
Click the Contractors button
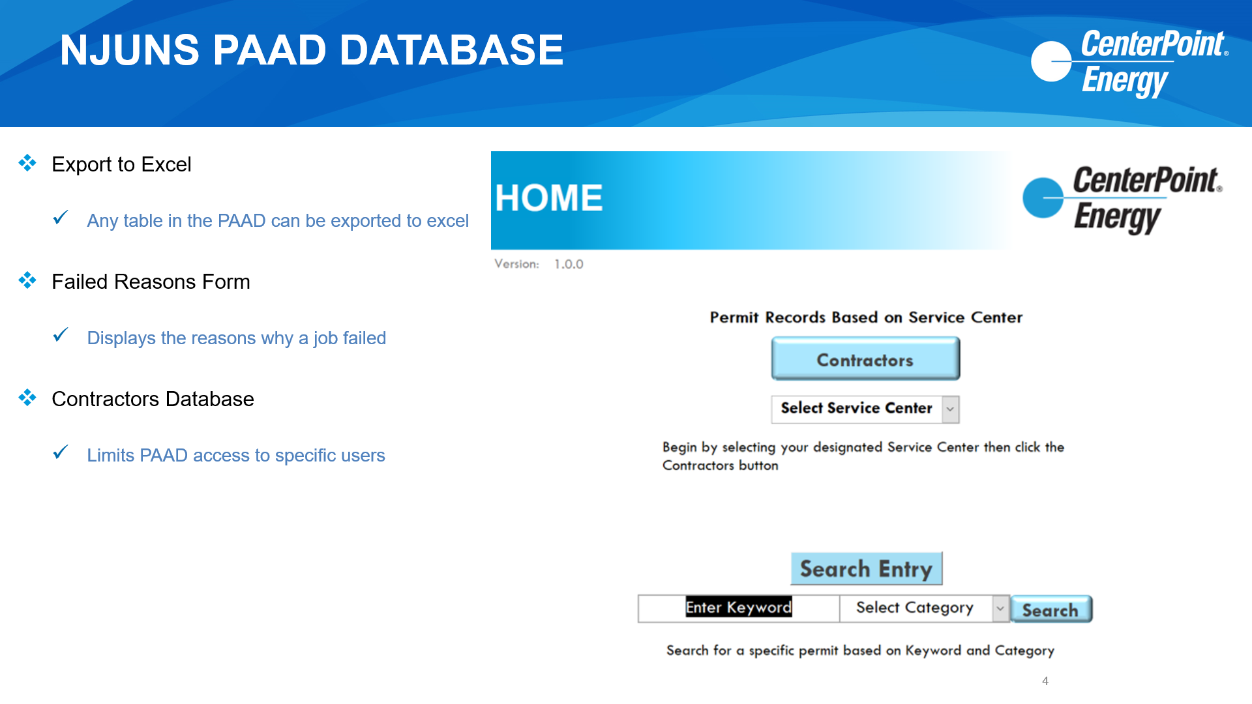pyautogui.click(x=865, y=359)
